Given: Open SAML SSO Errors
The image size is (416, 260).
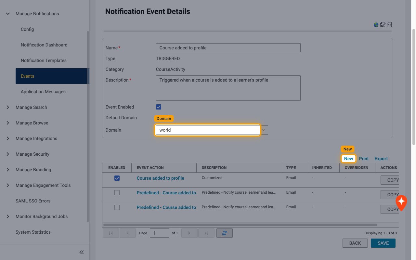Looking at the screenshot, I should (x=33, y=201).
